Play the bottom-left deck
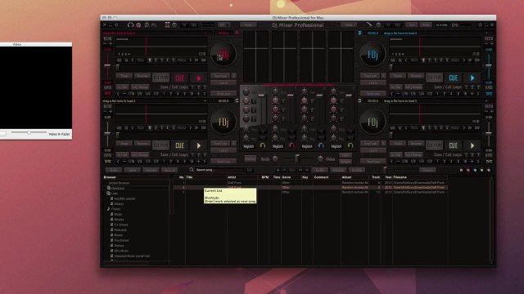 (198, 145)
